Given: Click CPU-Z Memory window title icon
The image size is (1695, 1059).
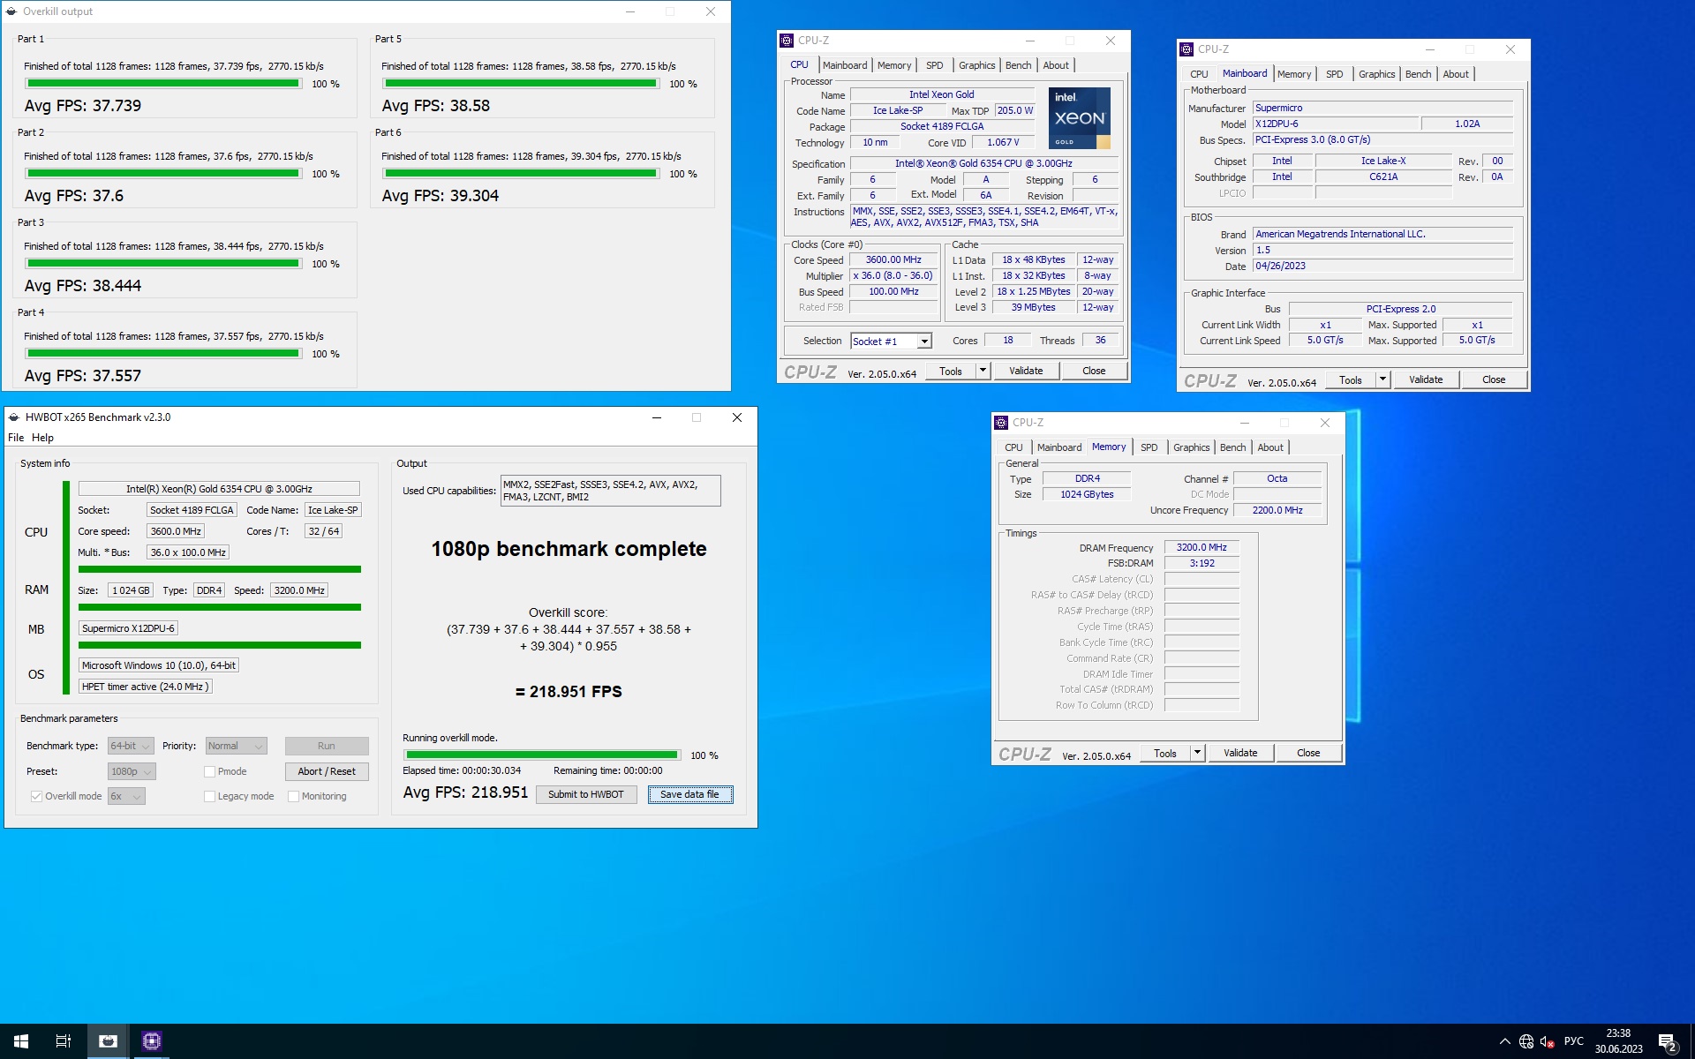Looking at the screenshot, I should 1001,423.
